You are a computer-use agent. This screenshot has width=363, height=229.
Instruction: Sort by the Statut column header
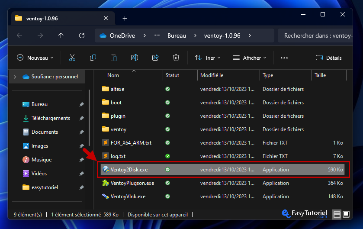pos(172,75)
